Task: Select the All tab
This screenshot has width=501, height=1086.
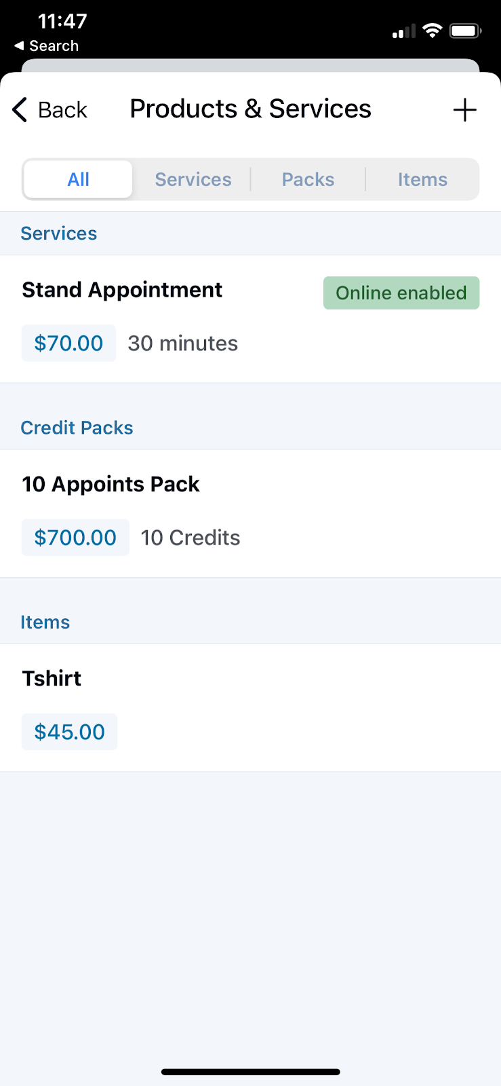Action: tap(79, 179)
